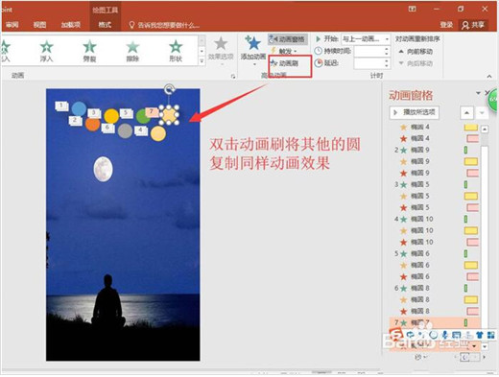Open the 触发 trigger menu

(x=284, y=51)
